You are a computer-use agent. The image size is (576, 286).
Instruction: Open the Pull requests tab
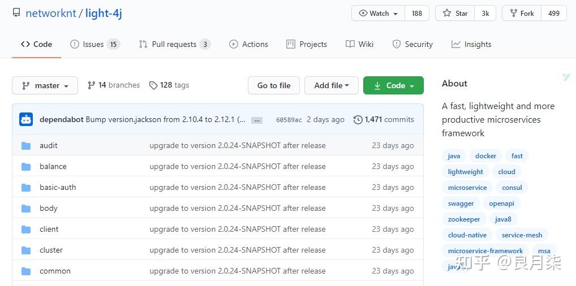pyautogui.click(x=174, y=44)
